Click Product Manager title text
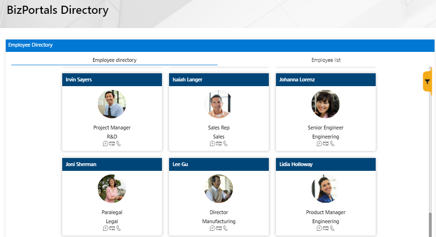This screenshot has width=436, height=237. click(325, 212)
